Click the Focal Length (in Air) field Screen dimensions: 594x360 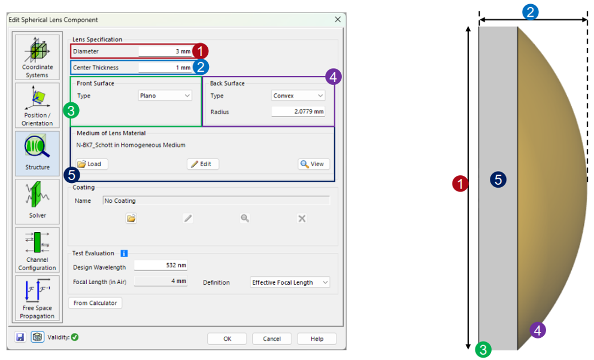click(160, 281)
